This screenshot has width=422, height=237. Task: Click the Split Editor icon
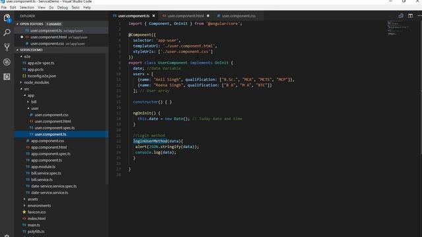pos(410,16)
